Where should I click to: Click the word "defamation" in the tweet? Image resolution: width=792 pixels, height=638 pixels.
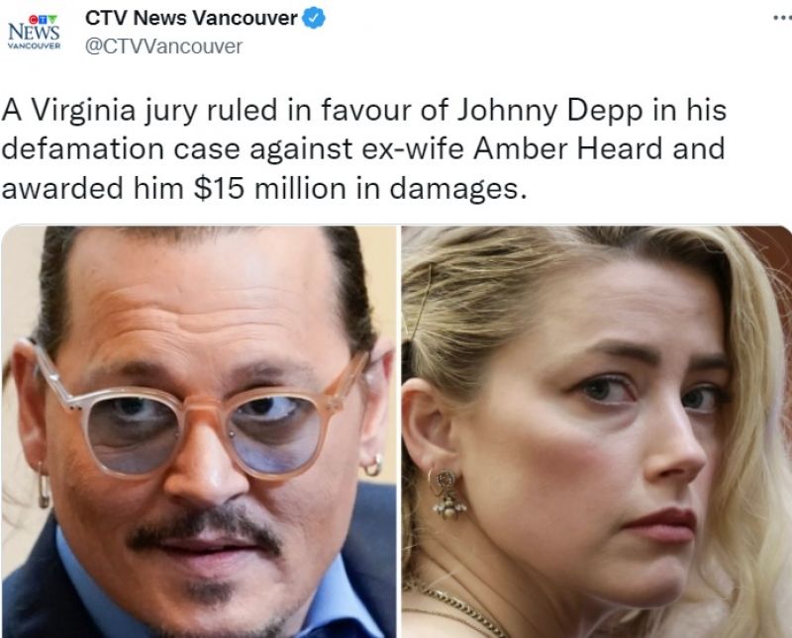pos(83,149)
